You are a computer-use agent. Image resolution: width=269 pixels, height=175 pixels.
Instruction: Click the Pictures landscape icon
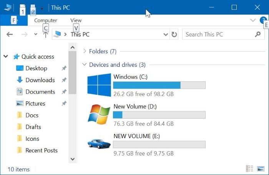tap(20, 103)
